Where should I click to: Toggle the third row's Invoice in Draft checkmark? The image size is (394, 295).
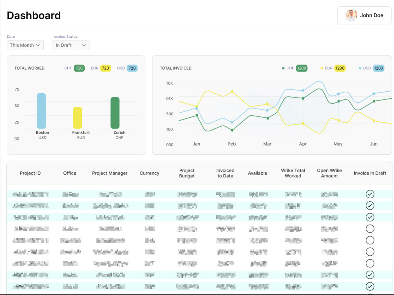click(x=370, y=217)
